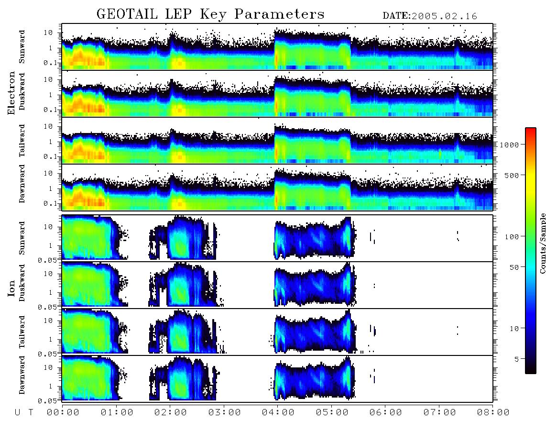Select the Ion Duskward spectrogram panel

(x=277, y=285)
